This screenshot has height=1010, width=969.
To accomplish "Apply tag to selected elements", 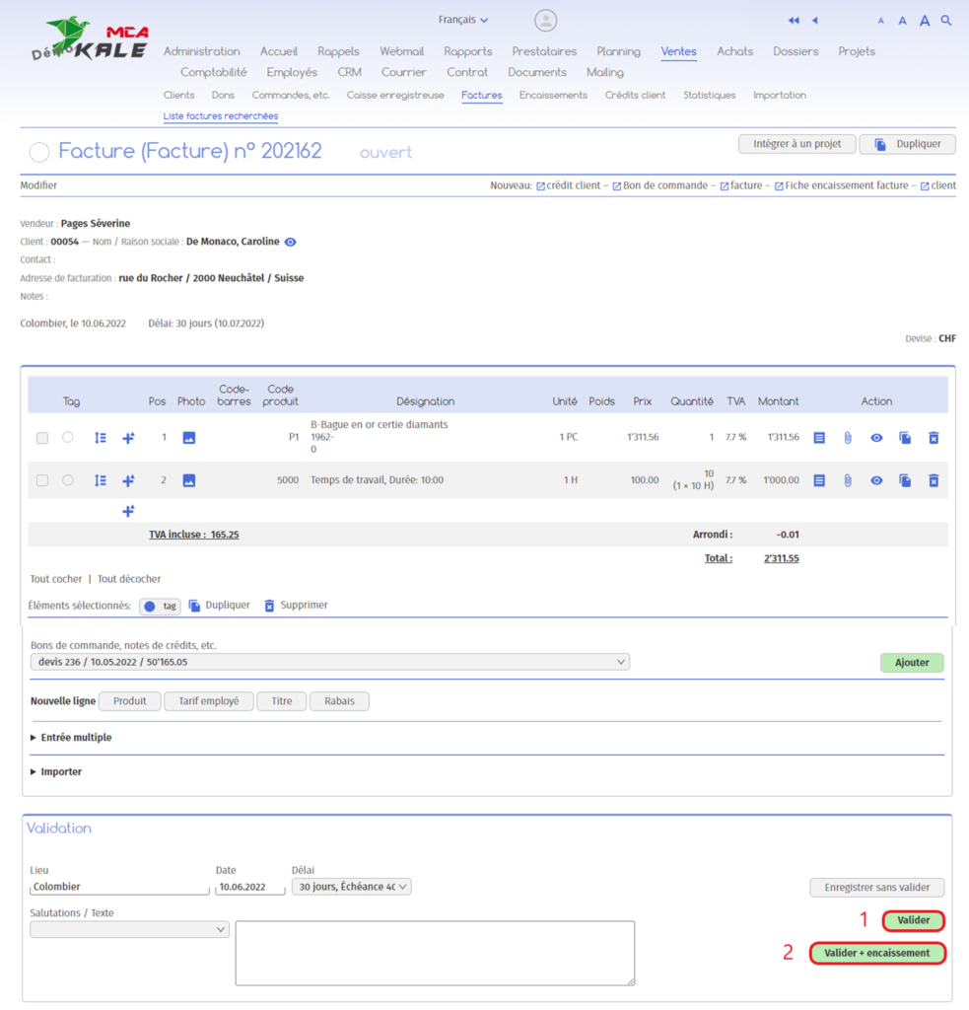I will pyautogui.click(x=161, y=607).
